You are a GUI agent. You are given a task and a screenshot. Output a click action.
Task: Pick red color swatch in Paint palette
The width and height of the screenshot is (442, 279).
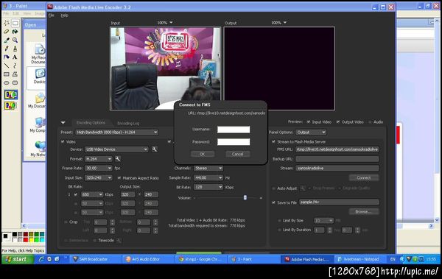click(x=26, y=239)
